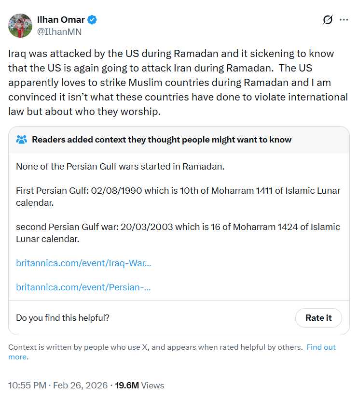
Task: Click the main tweet text about Ramadan
Action: point(178,82)
